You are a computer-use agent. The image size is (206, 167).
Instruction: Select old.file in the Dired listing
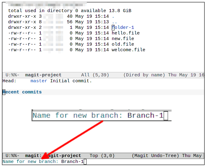123,44
